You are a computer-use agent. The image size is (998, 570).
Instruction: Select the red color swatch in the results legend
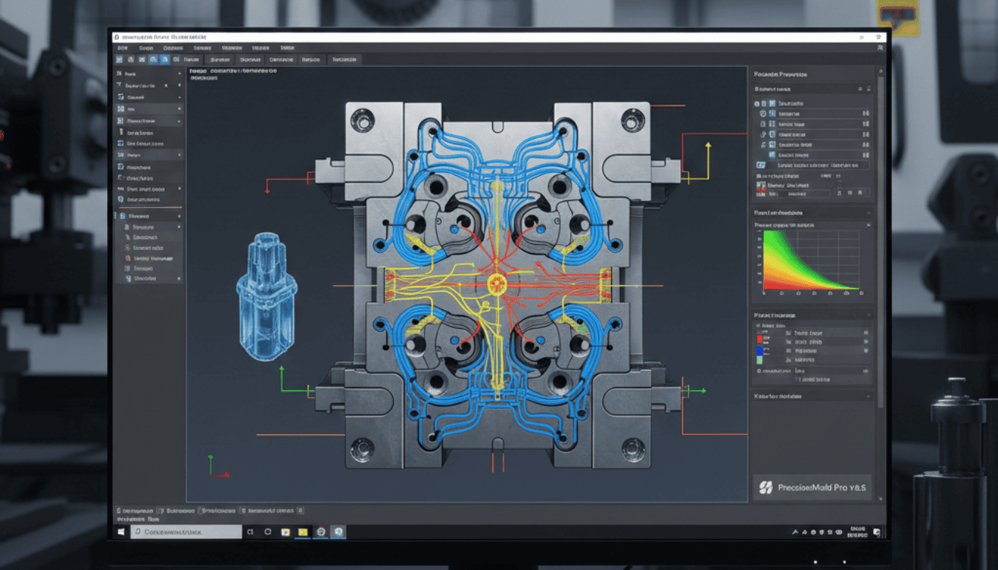pos(759,339)
